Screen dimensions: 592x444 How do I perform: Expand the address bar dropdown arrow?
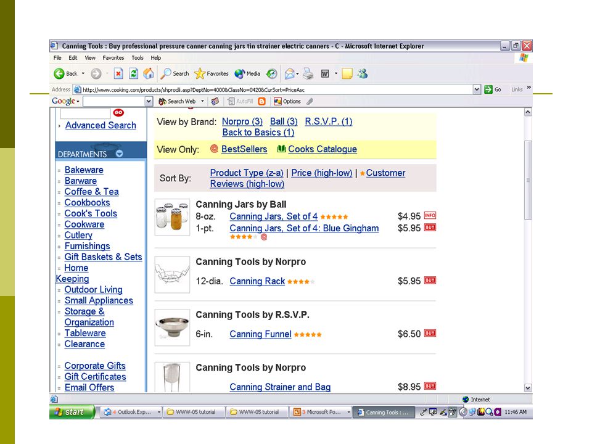click(x=477, y=89)
